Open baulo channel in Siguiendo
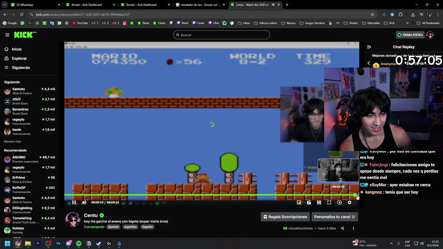Screen dimensions: 443x249 coord(29,132)
